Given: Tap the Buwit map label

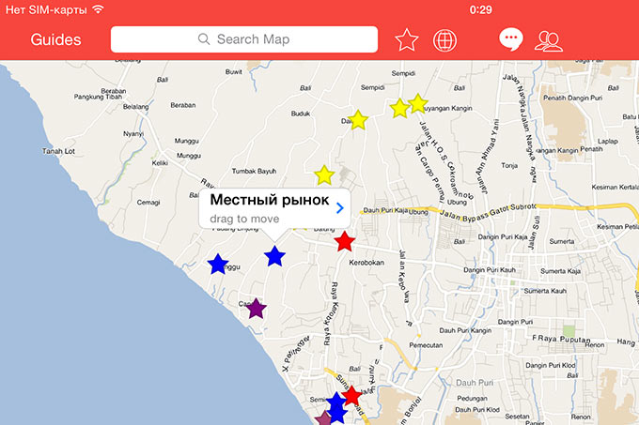Looking at the screenshot, I should coord(233,72).
